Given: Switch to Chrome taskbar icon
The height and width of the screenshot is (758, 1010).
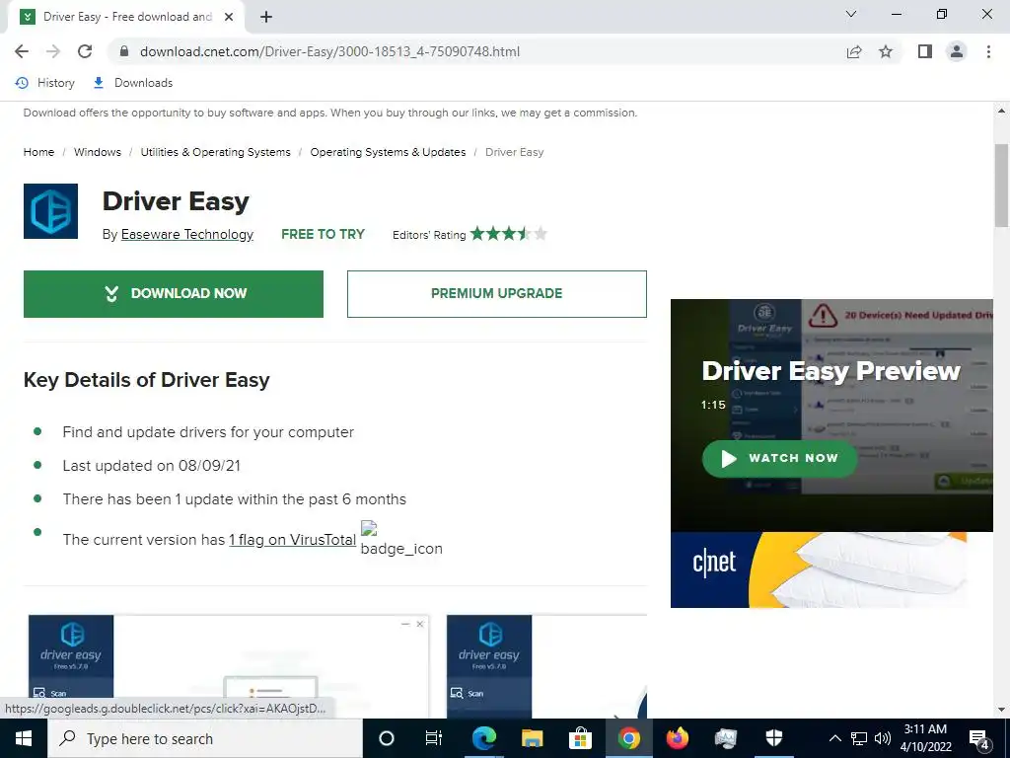Looking at the screenshot, I should pos(628,738).
